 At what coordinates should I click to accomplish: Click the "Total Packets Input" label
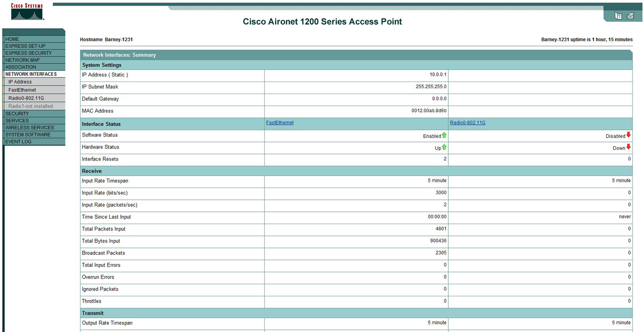pyautogui.click(x=104, y=229)
